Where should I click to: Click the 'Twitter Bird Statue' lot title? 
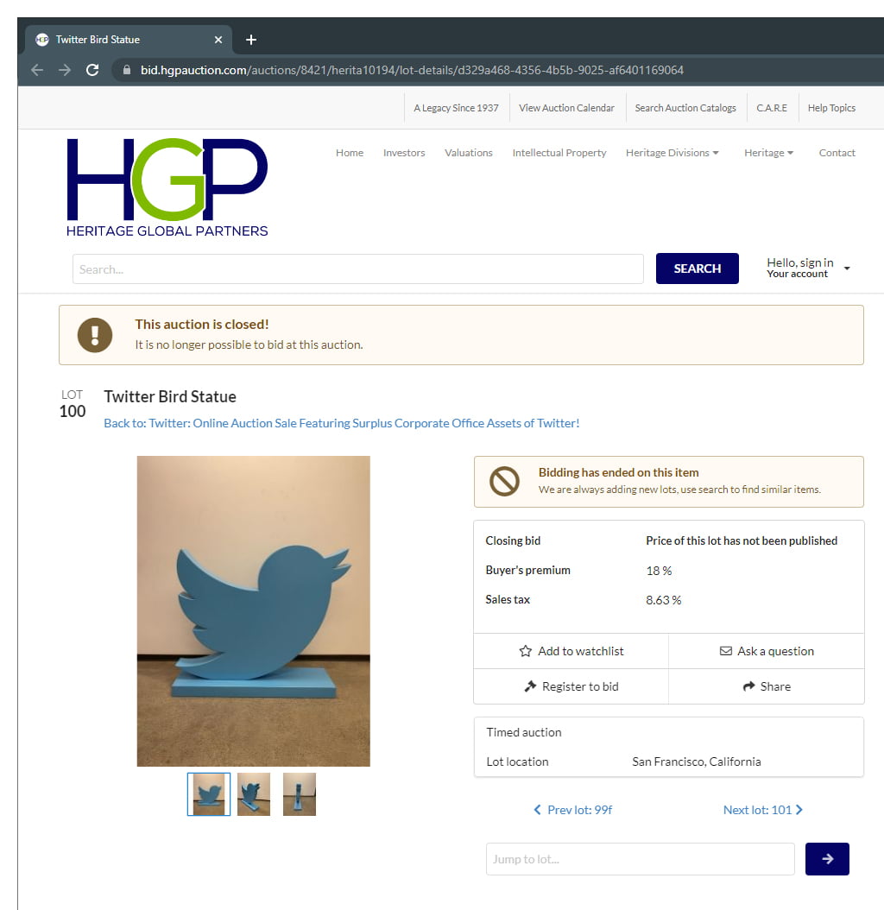tap(170, 396)
